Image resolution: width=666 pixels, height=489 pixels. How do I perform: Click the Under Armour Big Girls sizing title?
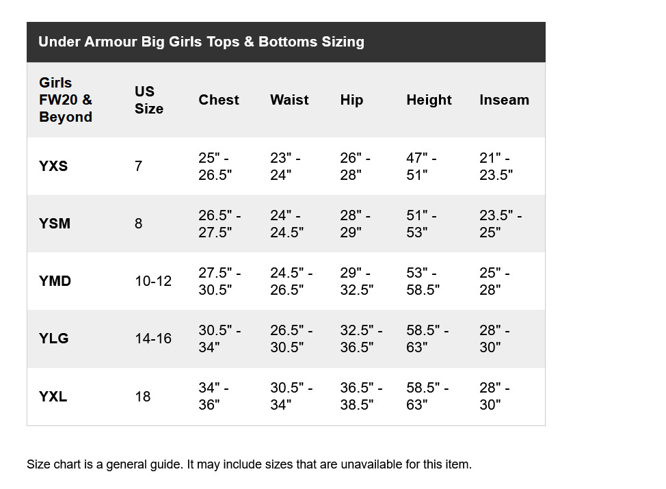pos(201,42)
